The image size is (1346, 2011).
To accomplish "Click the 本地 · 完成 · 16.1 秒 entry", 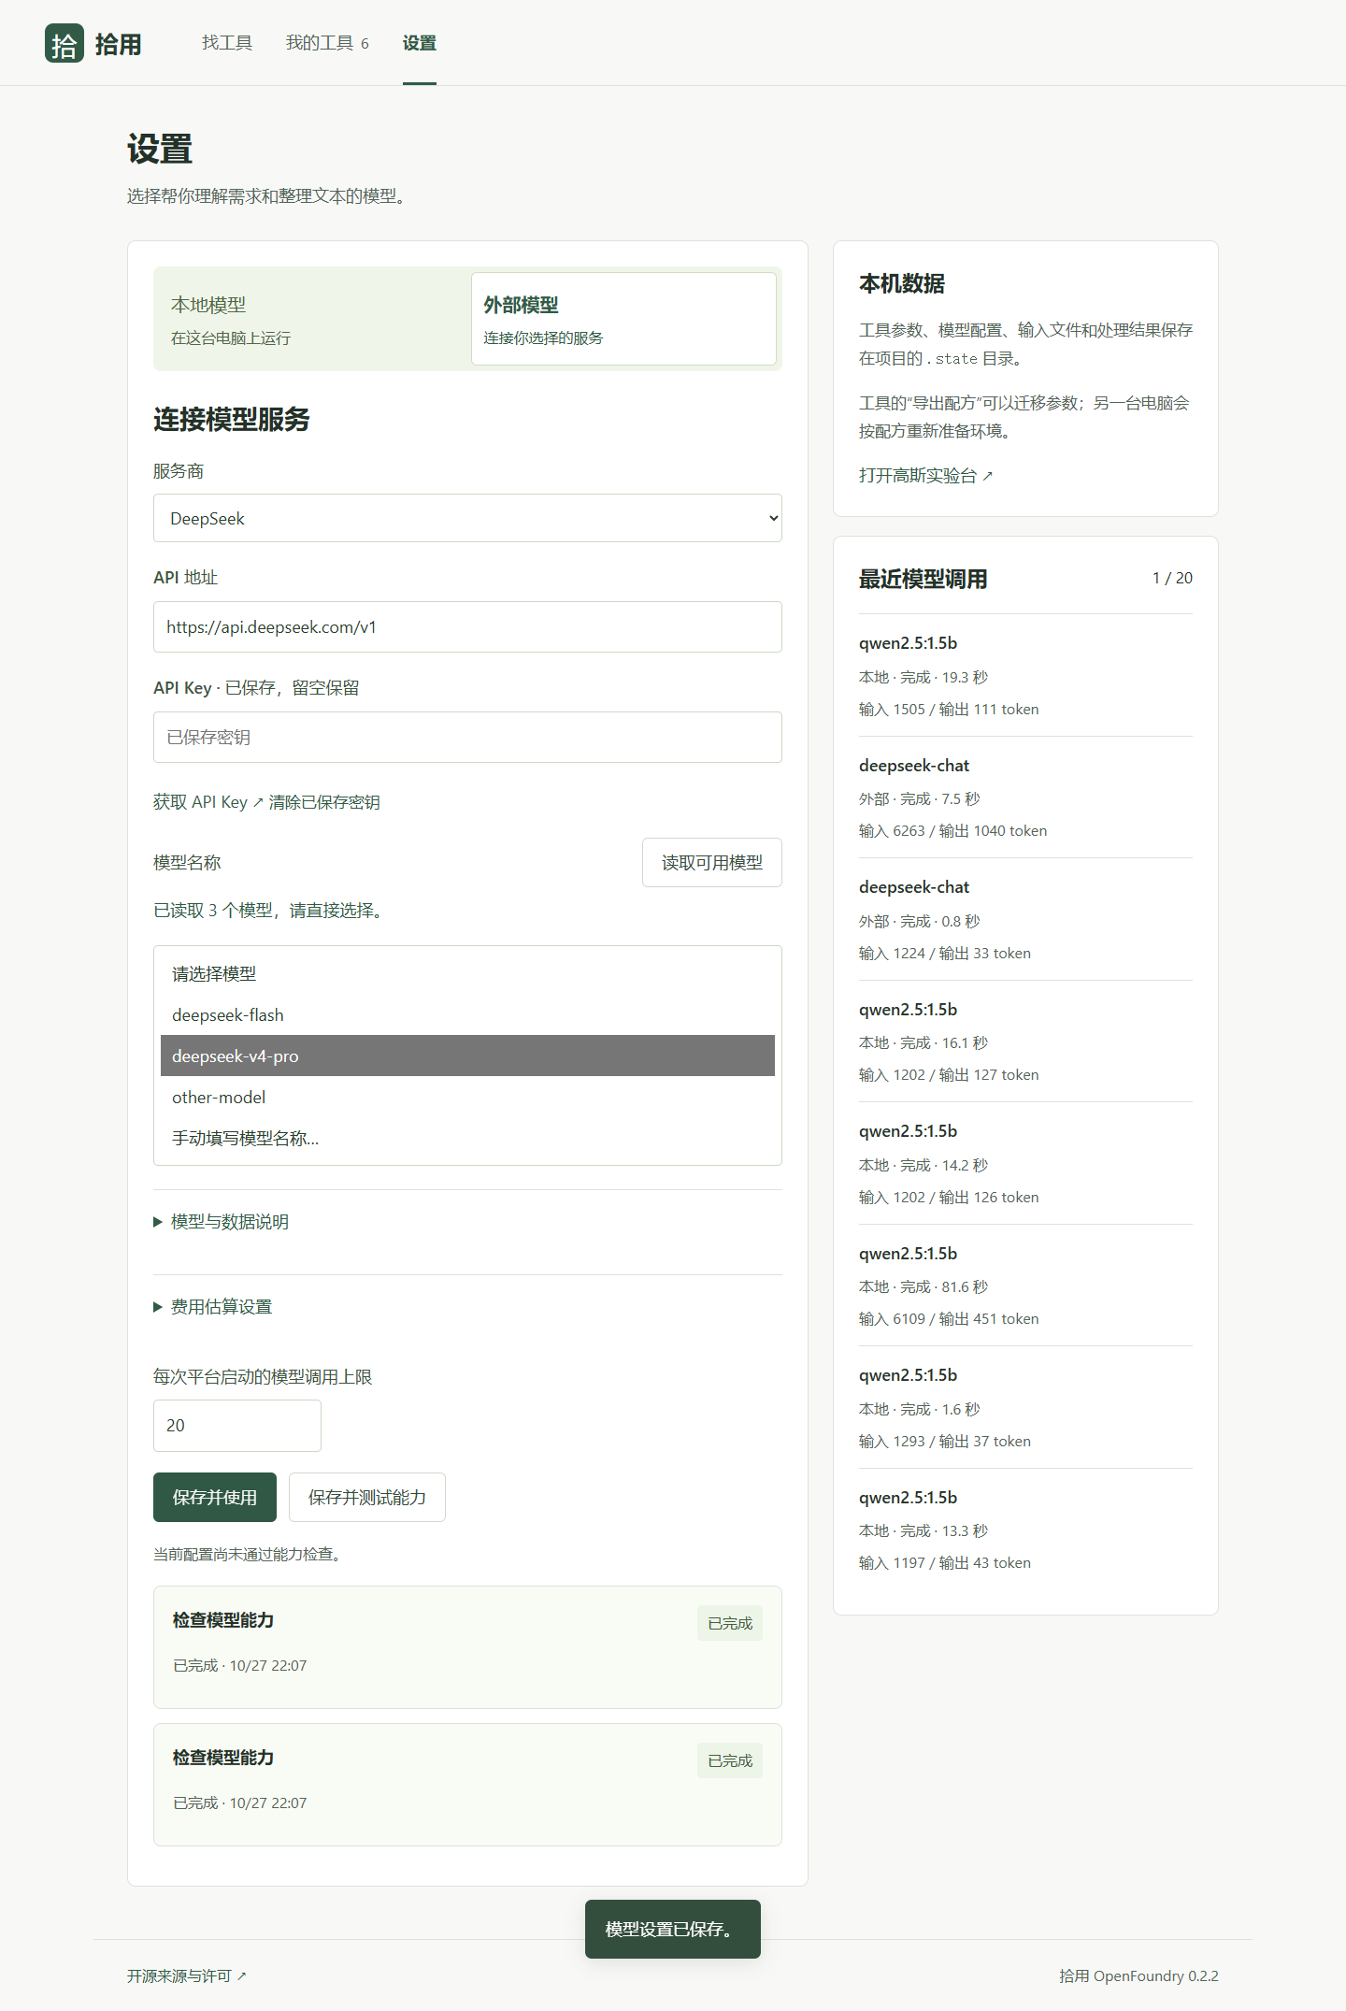I will tap(924, 1042).
